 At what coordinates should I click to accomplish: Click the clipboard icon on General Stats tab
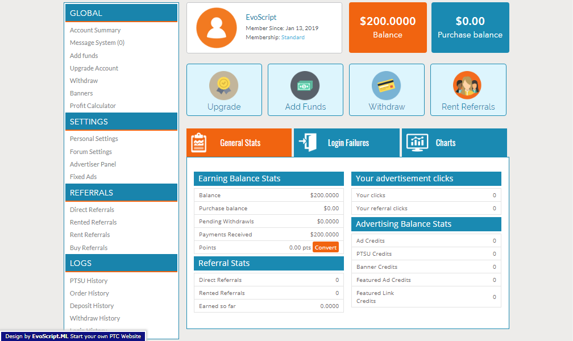coord(199,143)
